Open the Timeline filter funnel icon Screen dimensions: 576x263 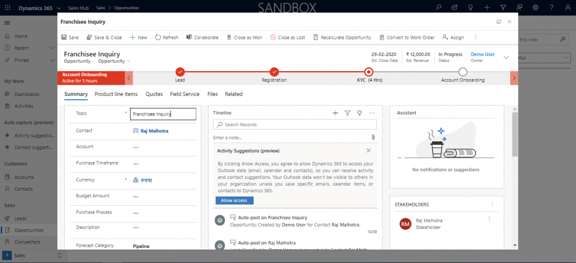348,113
